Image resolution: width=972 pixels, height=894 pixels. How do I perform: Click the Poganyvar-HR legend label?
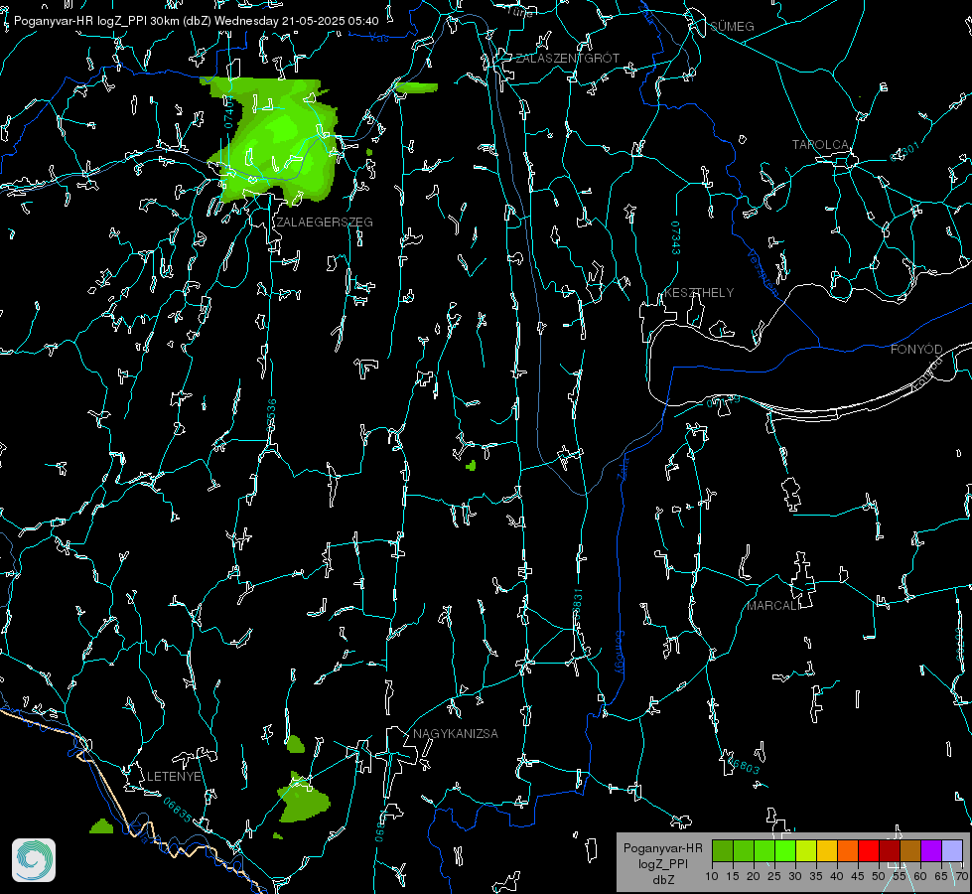pyautogui.click(x=662, y=847)
